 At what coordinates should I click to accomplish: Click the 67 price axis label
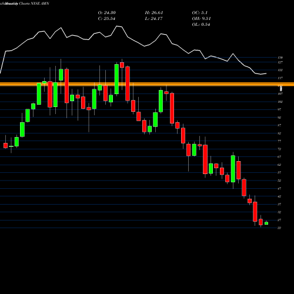279,157
